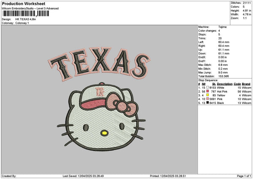This screenshot has width=253, height=179.
Task: Click the Total Bobbin value 153.36ft
Action: coord(223,76)
